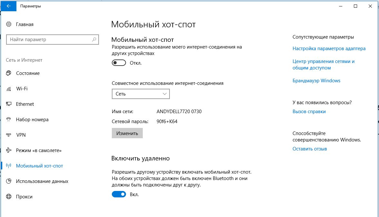
Task: Expand the Сеть connection sharing dropdown
Action: 141,94
